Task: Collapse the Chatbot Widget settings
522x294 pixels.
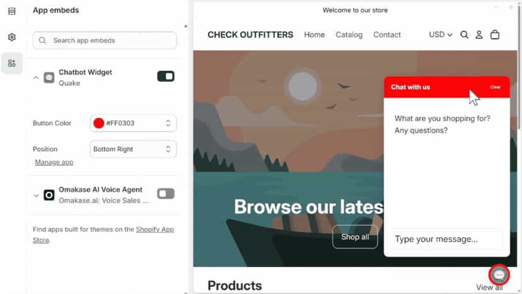Action: pyautogui.click(x=36, y=78)
